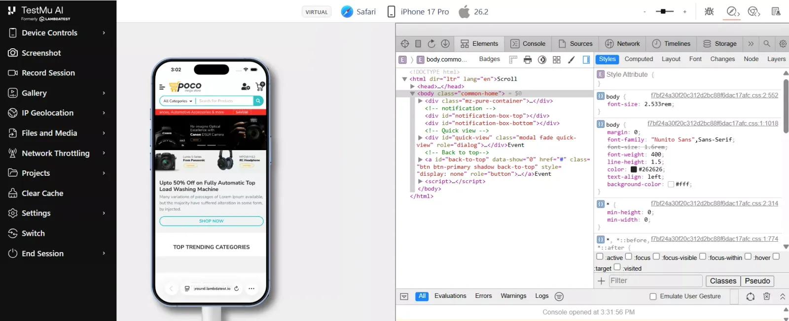Toggle the :focus-visible checkbox
This screenshot has height=321, width=789.
pyautogui.click(x=656, y=257)
